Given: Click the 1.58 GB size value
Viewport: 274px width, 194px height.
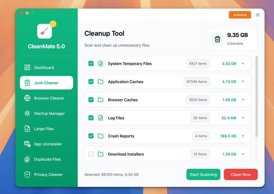Looking at the screenshot, I should click(229, 100).
